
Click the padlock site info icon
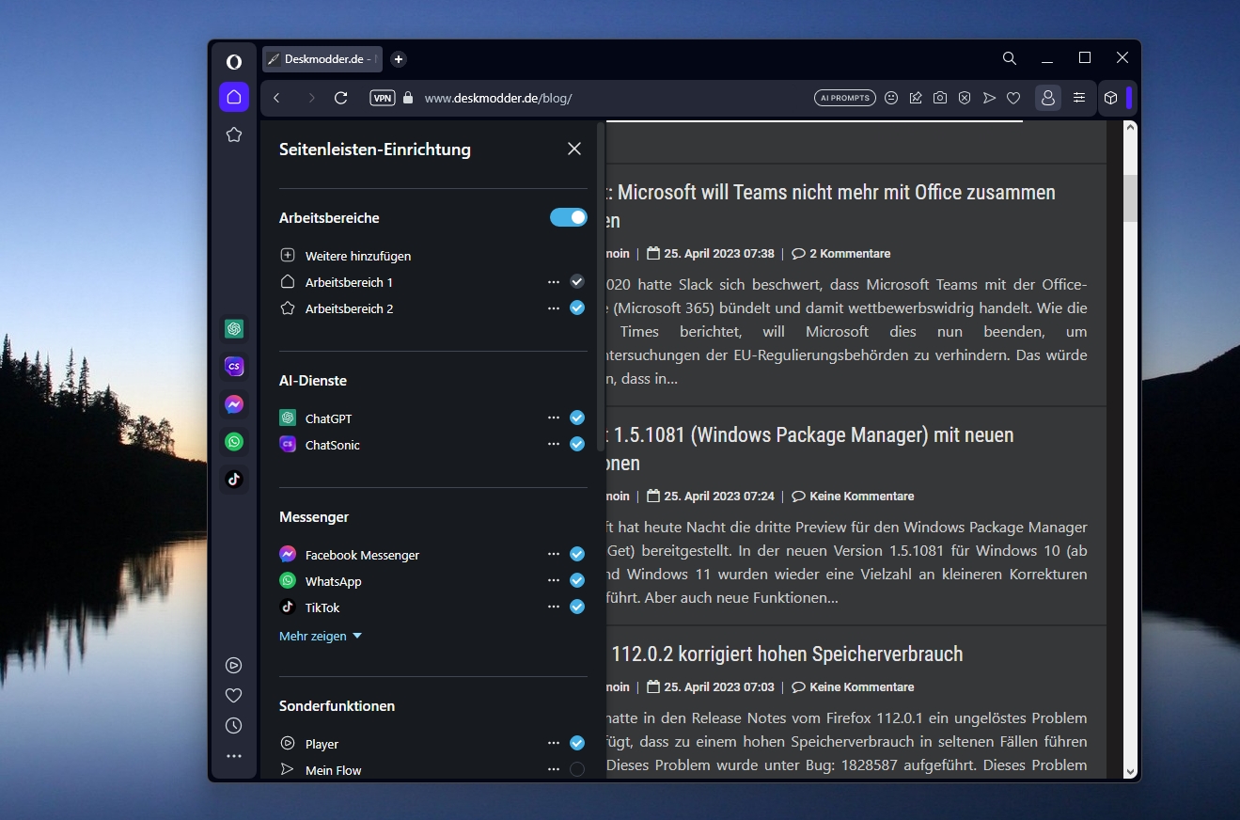(407, 98)
